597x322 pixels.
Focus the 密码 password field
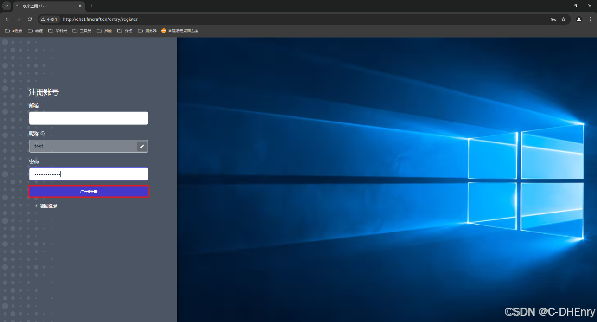pyautogui.click(x=89, y=174)
